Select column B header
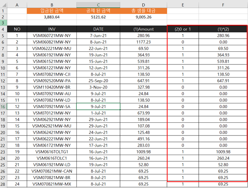 click(52, 5)
